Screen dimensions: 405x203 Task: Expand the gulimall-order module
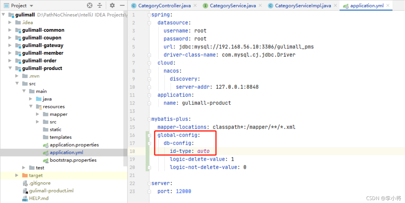(10, 61)
